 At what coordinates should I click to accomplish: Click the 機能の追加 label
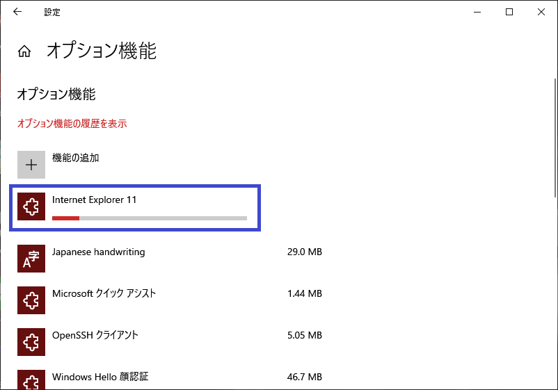[x=75, y=158]
